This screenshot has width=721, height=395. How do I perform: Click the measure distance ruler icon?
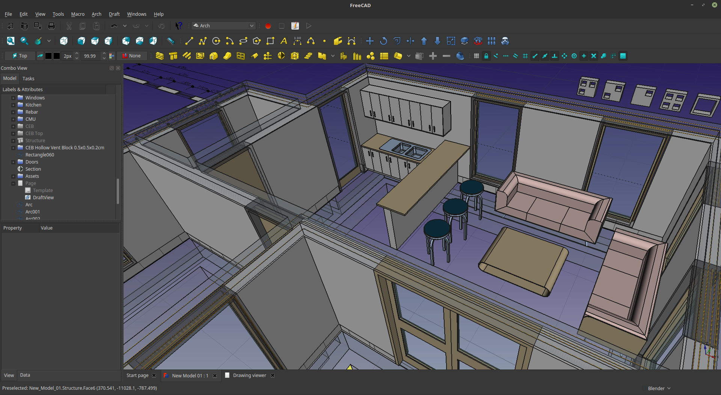coord(171,41)
